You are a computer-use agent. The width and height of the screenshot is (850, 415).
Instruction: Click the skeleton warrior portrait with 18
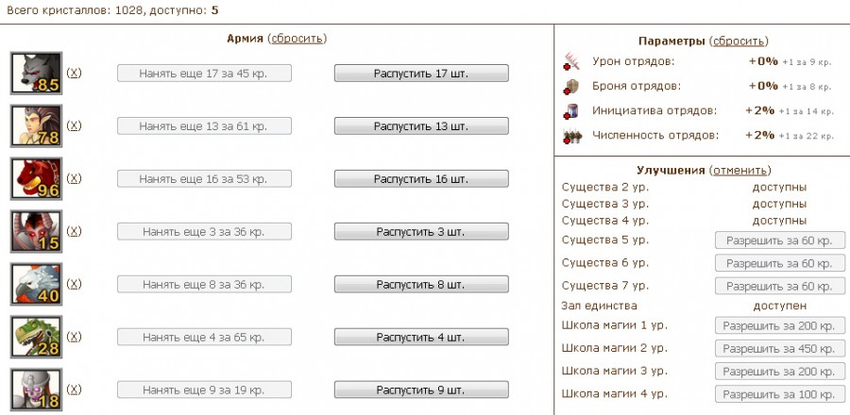coord(36,390)
